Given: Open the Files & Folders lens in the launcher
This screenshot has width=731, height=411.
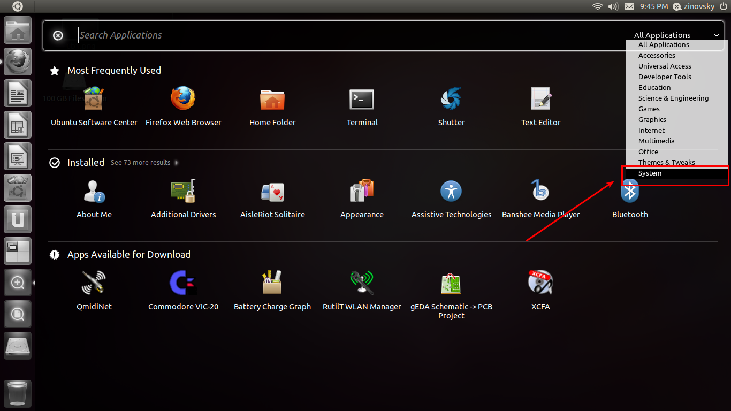Looking at the screenshot, I should 18,314.
